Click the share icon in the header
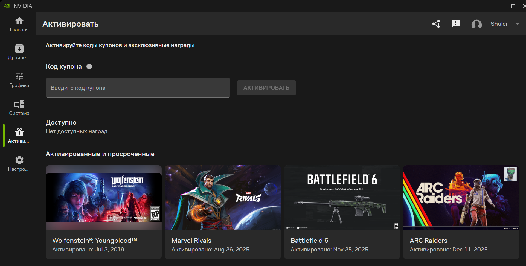The width and height of the screenshot is (526, 266). 436,24
